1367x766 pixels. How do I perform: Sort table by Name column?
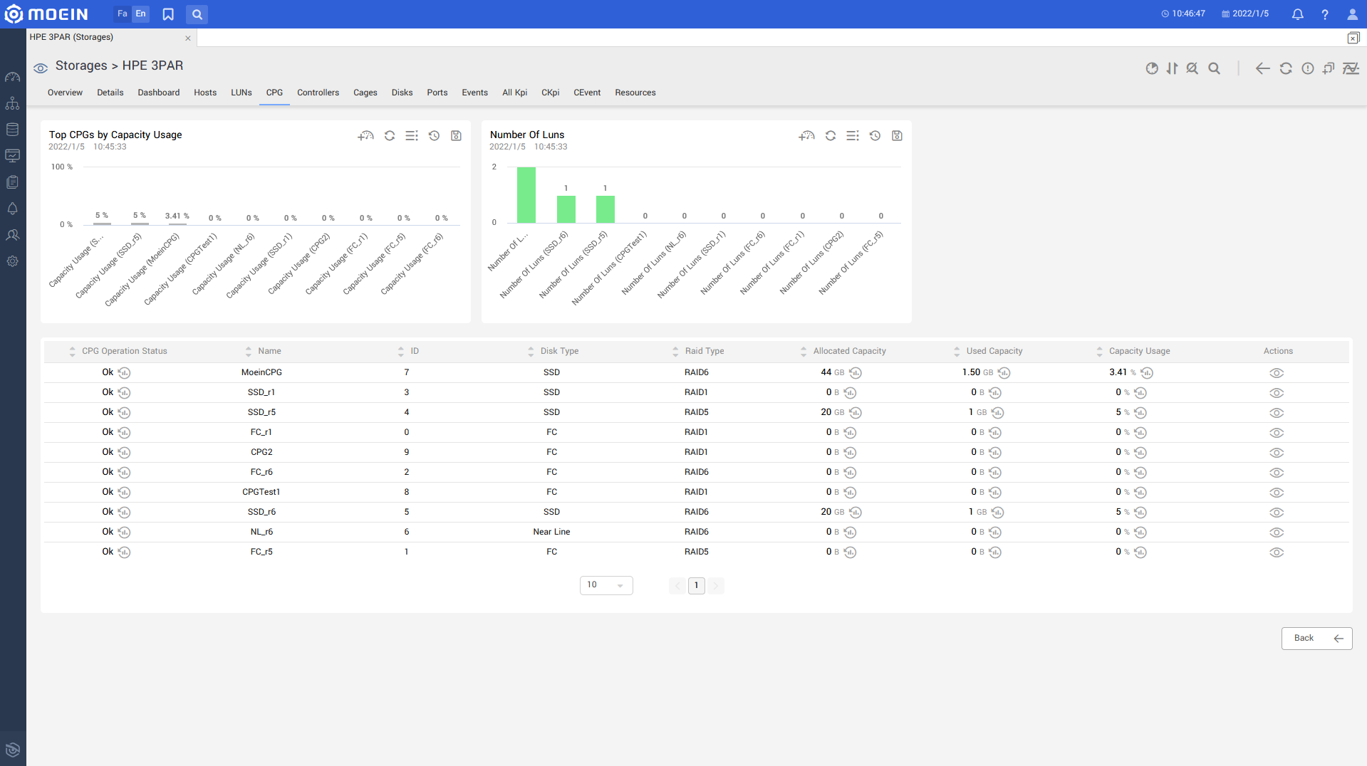[249, 352]
